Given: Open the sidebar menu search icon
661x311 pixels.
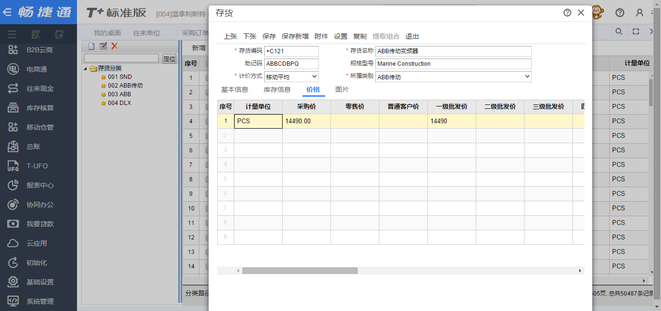Looking at the screenshot, I should coord(35,34).
